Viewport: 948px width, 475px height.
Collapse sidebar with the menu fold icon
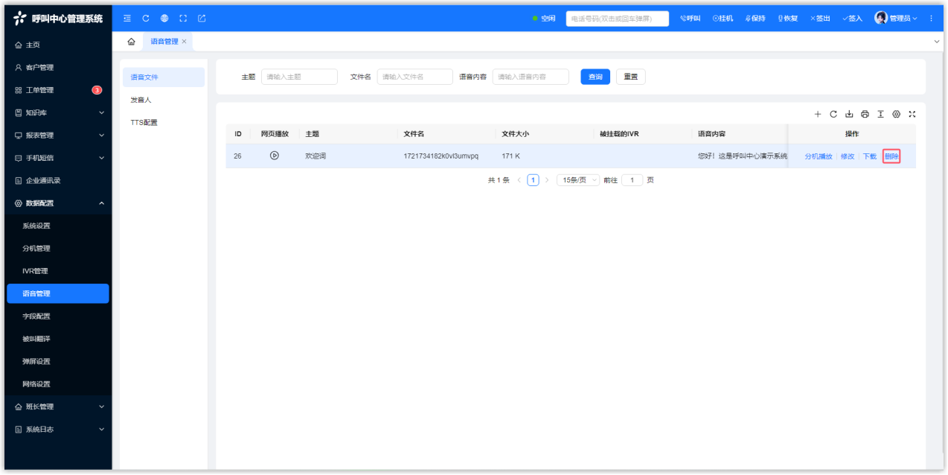127,18
